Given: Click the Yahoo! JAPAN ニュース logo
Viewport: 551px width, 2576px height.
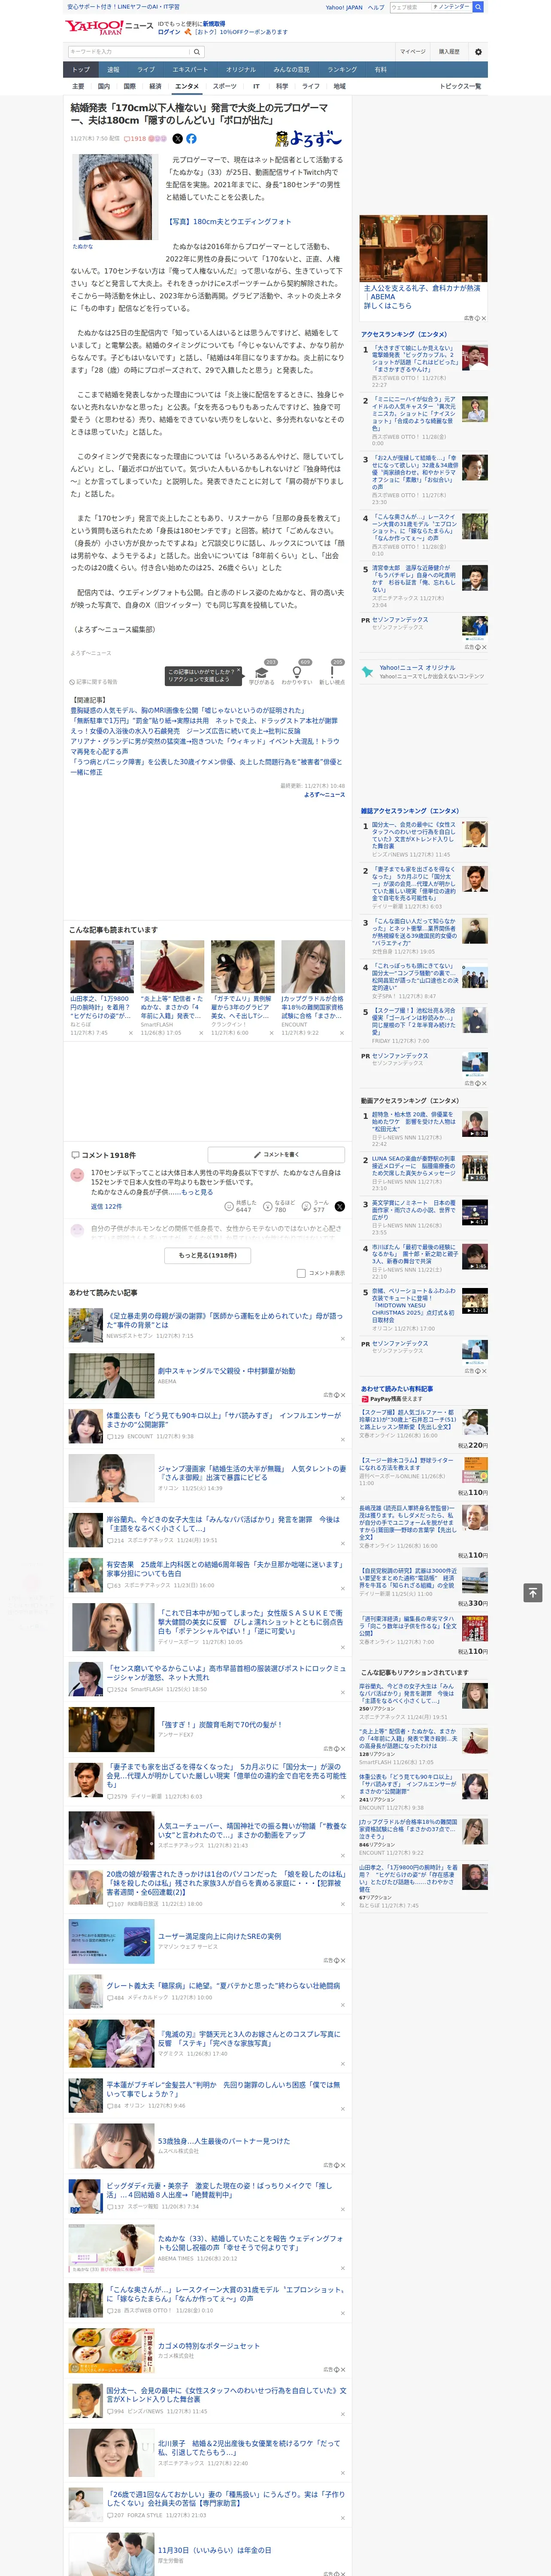Looking at the screenshot, I should point(110,27).
